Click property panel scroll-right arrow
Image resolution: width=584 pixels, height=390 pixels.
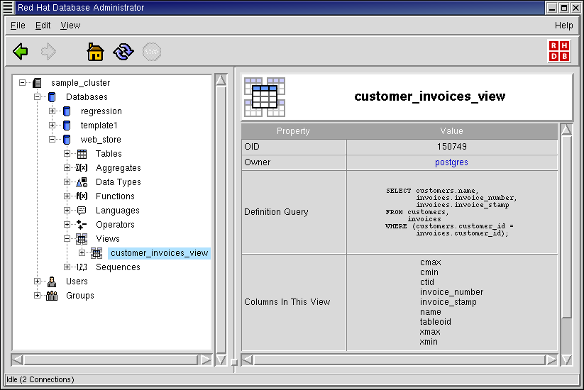click(x=551, y=360)
